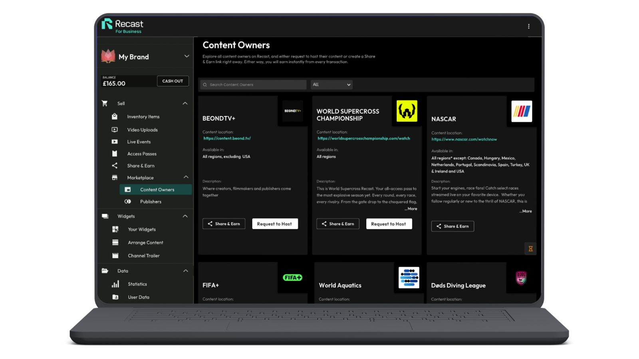Click the Statistics bar chart icon
Viewport: 639px width, 359px height.
click(x=115, y=284)
